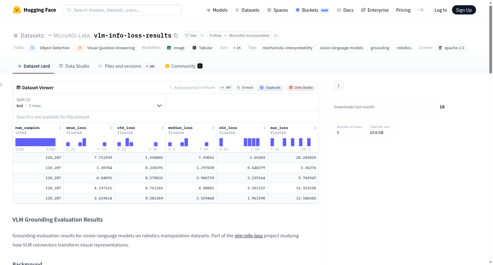Click the page vertical scrollbar
This screenshot has width=493, height=265.
(491, 40)
